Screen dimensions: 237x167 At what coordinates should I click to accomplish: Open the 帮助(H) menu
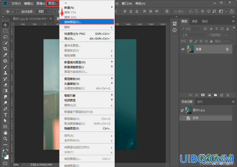point(140,4)
